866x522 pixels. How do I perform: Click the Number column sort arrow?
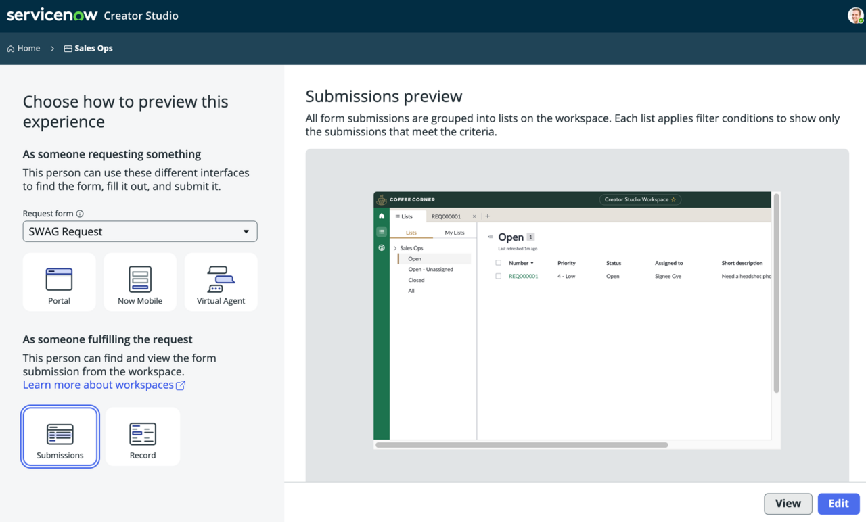tap(532, 263)
